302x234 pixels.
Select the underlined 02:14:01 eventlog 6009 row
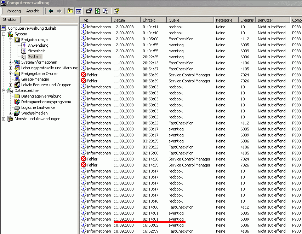[x=191, y=219]
